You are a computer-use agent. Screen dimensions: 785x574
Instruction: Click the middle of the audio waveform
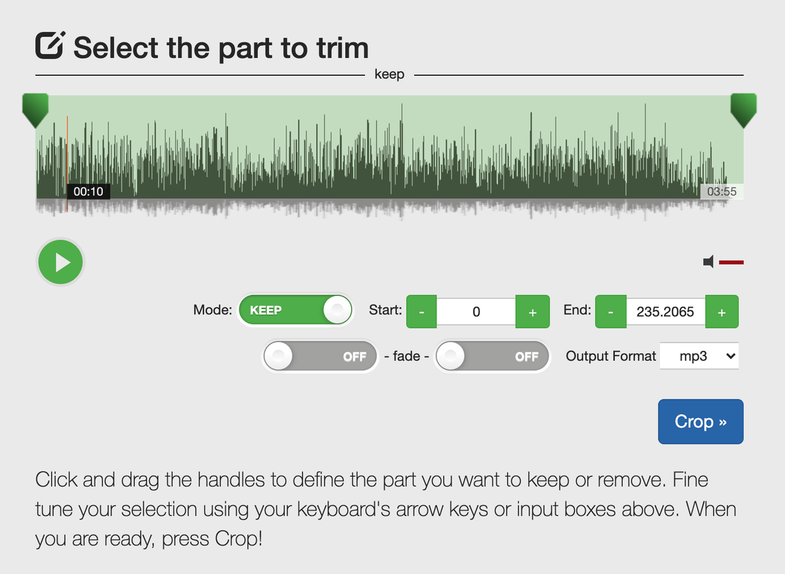[390, 157]
